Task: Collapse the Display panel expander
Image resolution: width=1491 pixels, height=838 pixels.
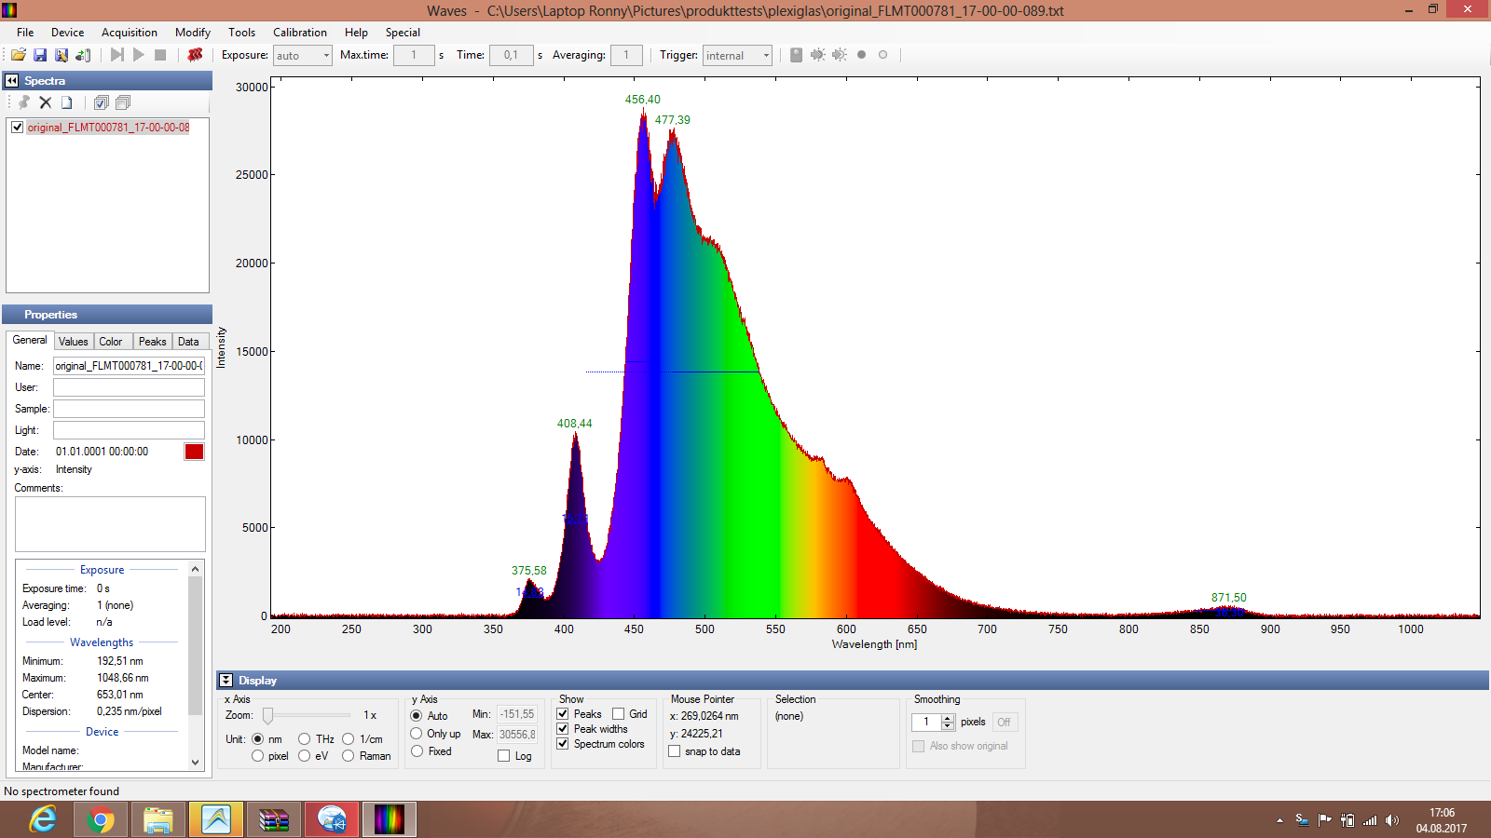Action: 226,681
